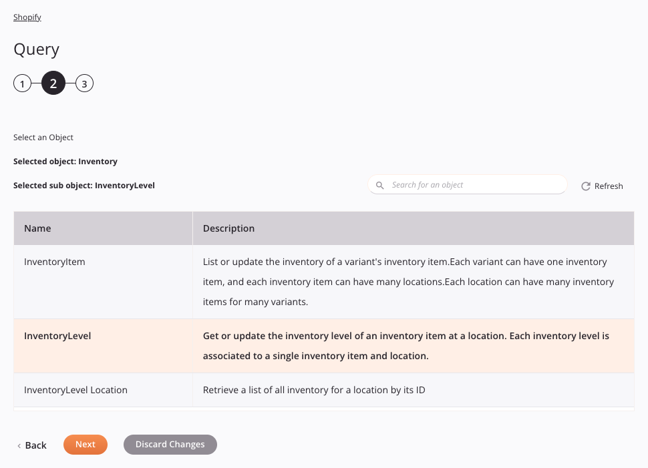Click the Description column header

click(228, 228)
